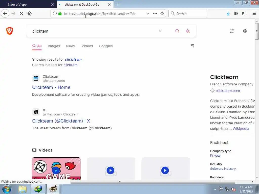Clear the clicktem search query
Viewport: 259px width, 194px height.
click(x=160, y=31)
